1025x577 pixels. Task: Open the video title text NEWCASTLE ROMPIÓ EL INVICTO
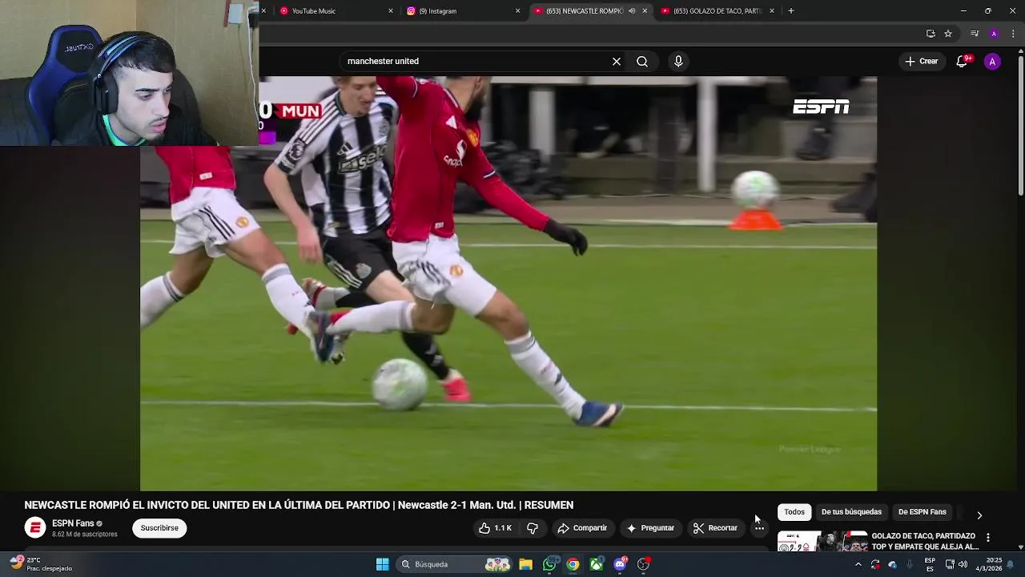[x=299, y=505]
